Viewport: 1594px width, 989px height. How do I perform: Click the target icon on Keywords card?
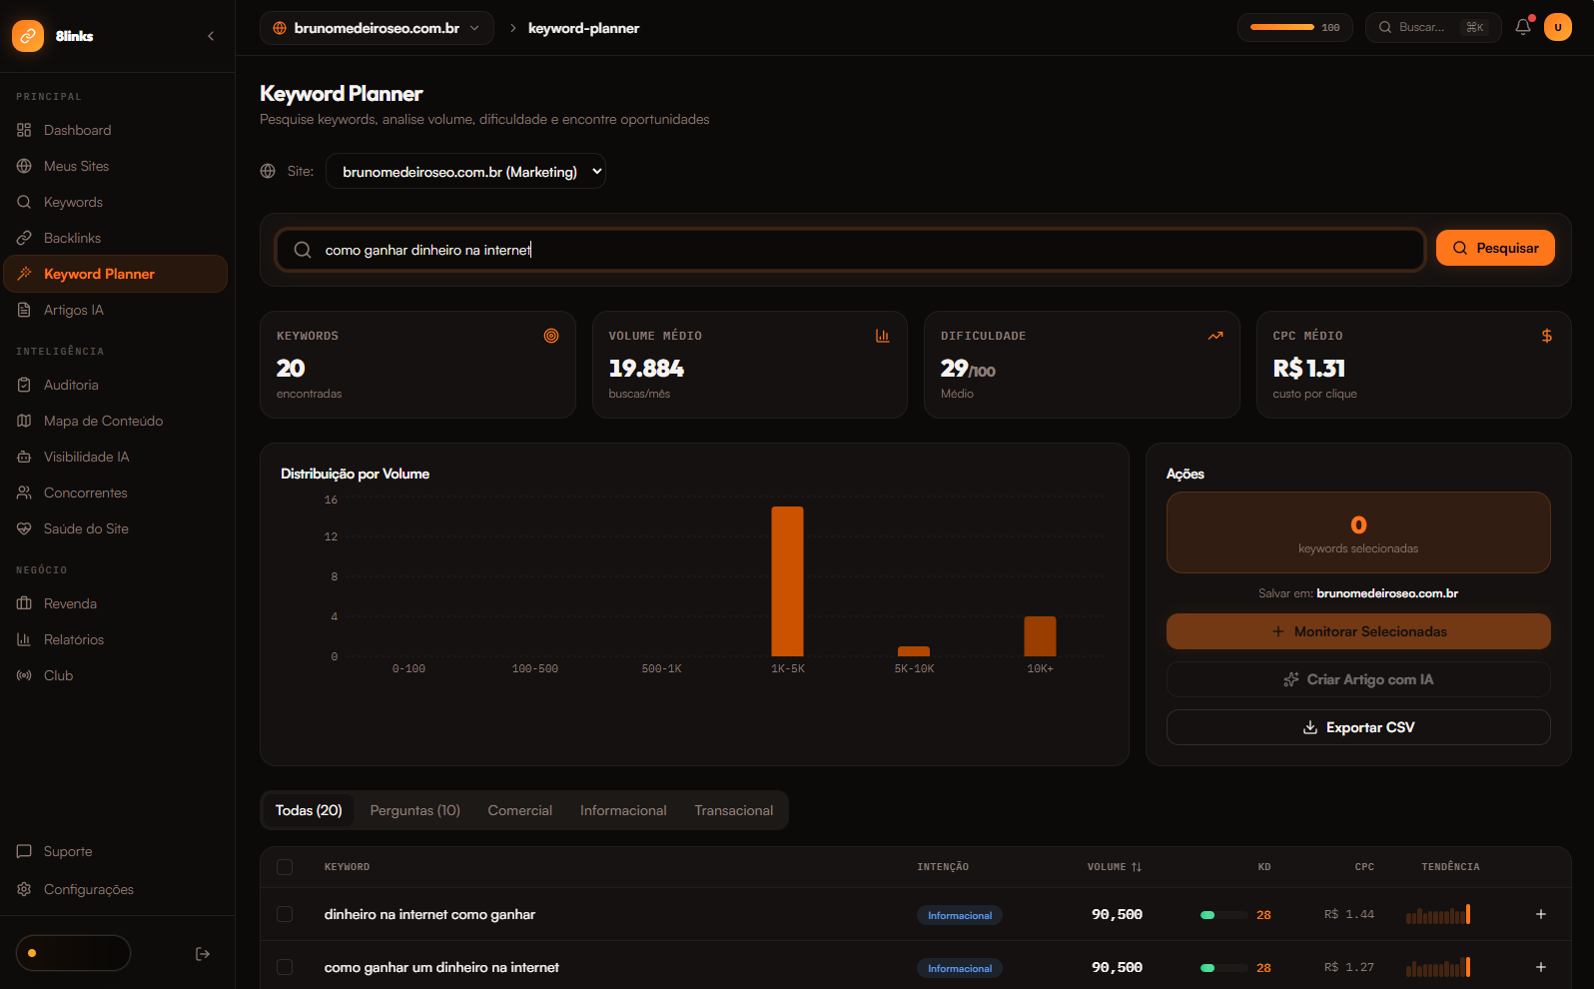(551, 336)
